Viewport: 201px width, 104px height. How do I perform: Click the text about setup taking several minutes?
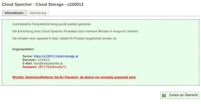[x=76, y=31]
